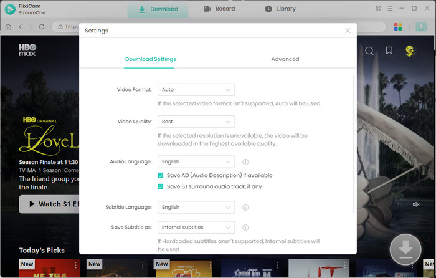Click the Watch S1 E1 button

point(49,204)
